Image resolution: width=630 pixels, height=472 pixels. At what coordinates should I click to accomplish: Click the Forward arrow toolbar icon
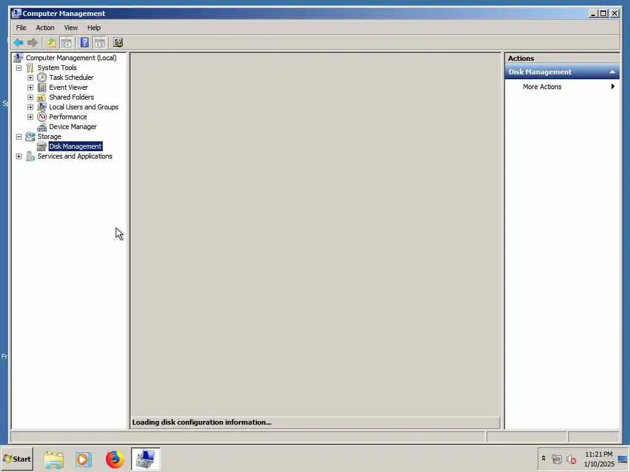(x=33, y=42)
